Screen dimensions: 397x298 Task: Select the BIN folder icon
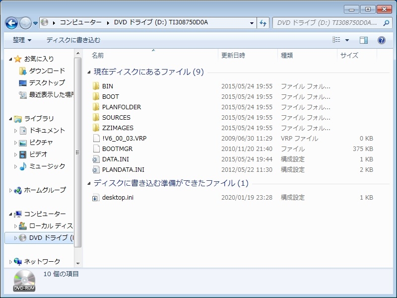point(96,86)
